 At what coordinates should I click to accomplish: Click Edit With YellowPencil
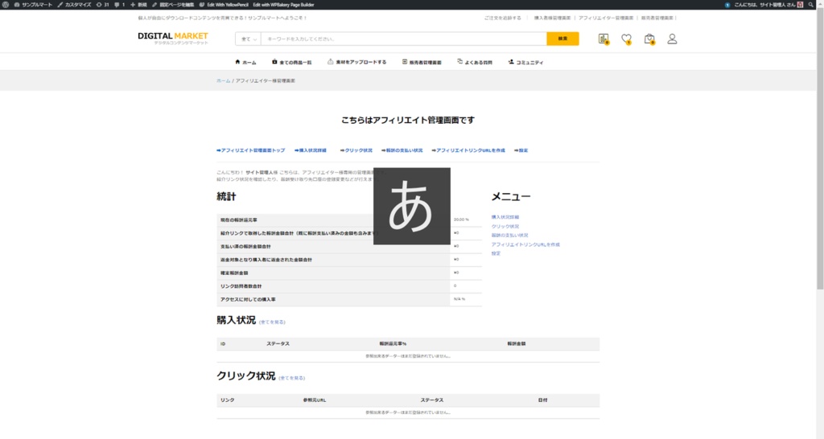[224, 5]
